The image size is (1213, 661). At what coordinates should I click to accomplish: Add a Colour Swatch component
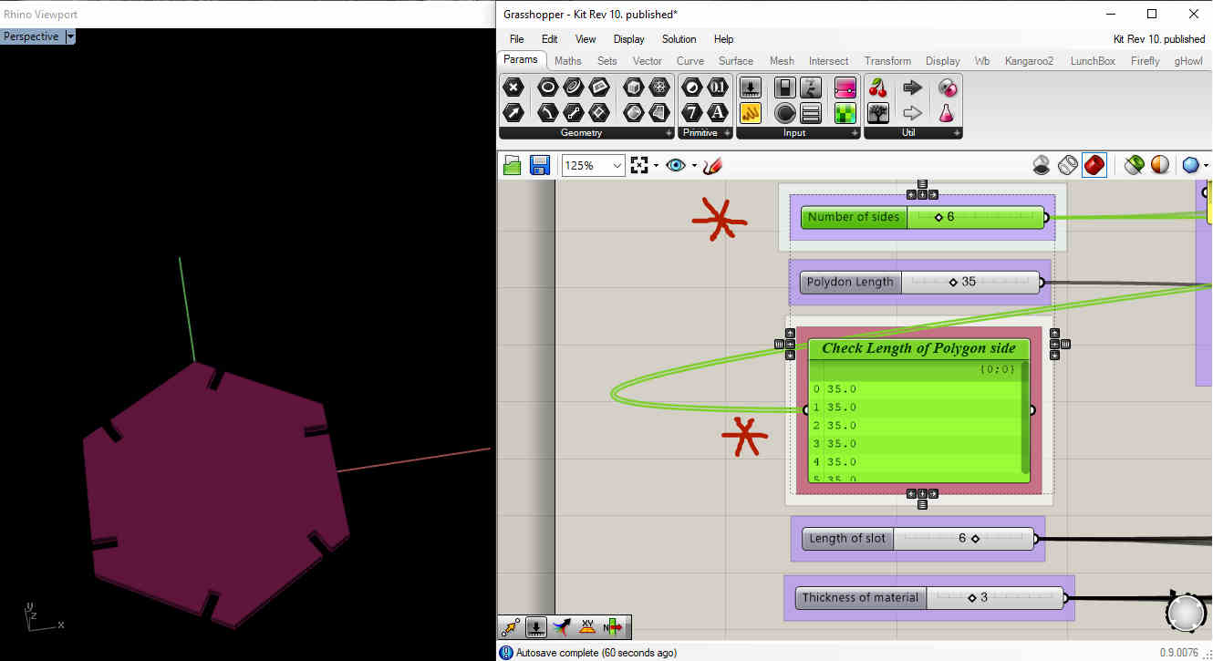point(845,113)
